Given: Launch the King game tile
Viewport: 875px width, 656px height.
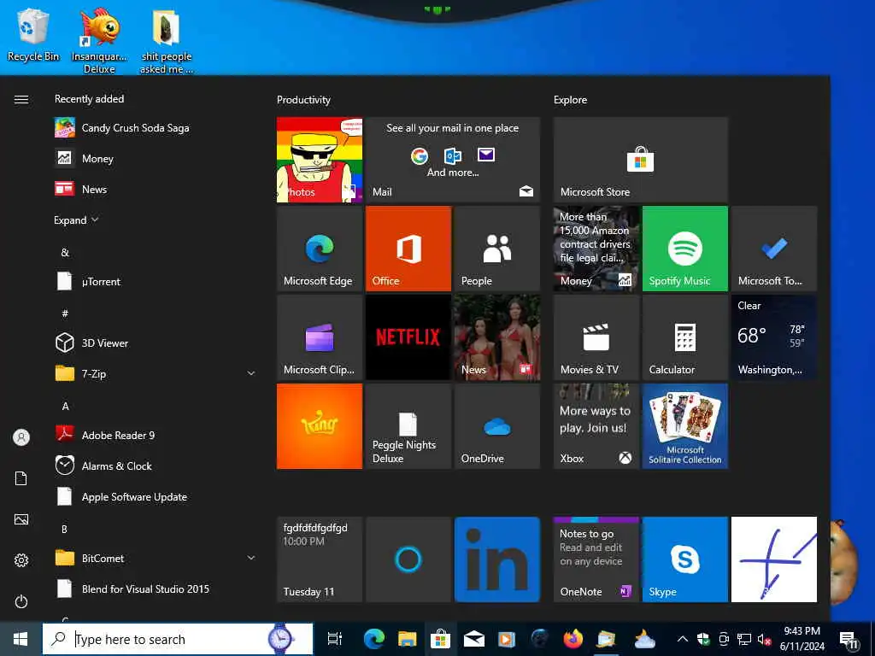Looking at the screenshot, I should pyautogui.click(x=320, y=425).
